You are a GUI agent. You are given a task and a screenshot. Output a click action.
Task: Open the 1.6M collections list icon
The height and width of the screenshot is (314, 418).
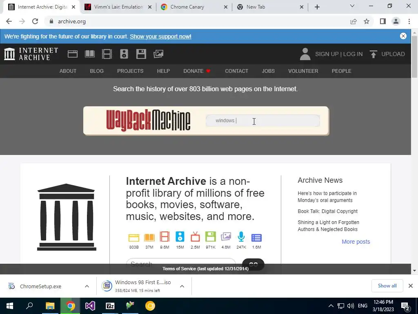(256, 238)
